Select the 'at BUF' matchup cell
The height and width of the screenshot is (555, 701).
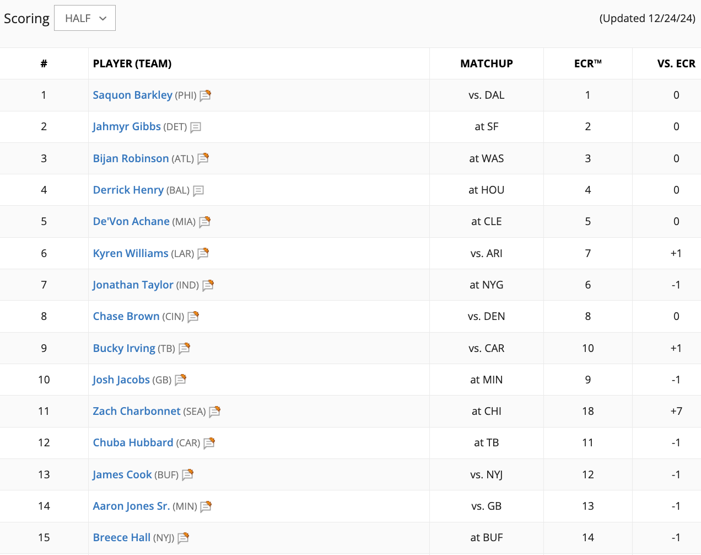[487, 537]
